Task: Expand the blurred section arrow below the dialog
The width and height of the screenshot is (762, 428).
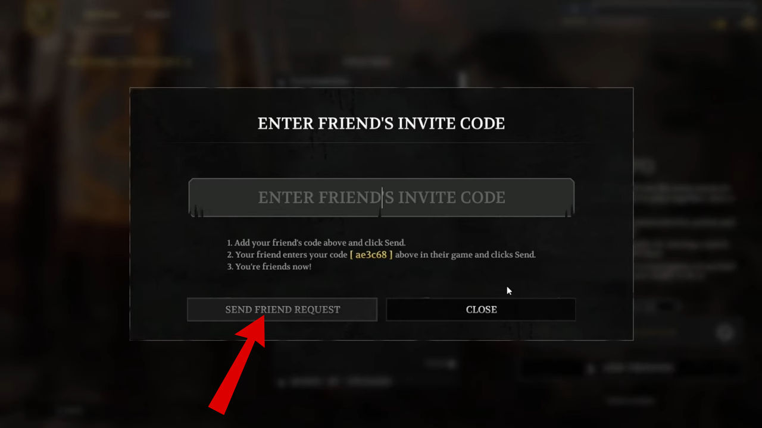Action: [x=281, y=382]
